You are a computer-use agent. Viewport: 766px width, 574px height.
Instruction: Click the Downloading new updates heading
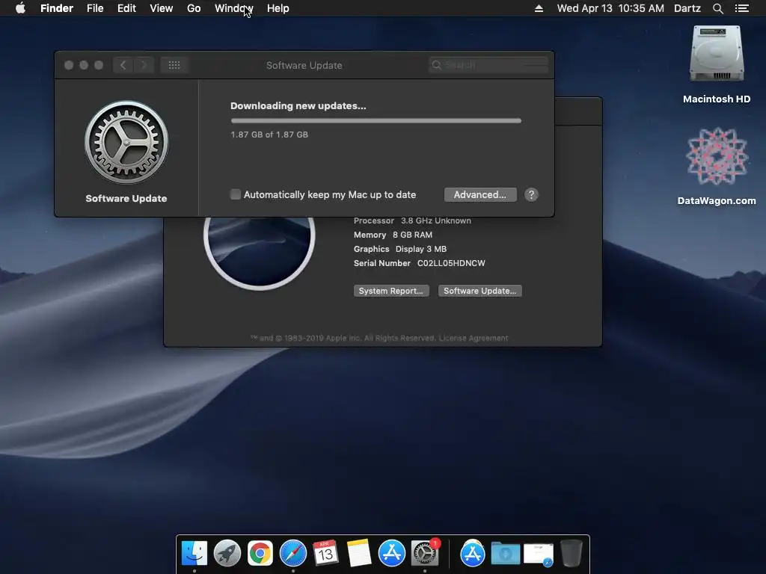pos(298,106)
